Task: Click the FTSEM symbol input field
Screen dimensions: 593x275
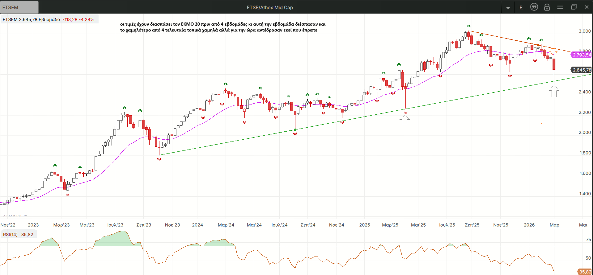Action: 19,7
